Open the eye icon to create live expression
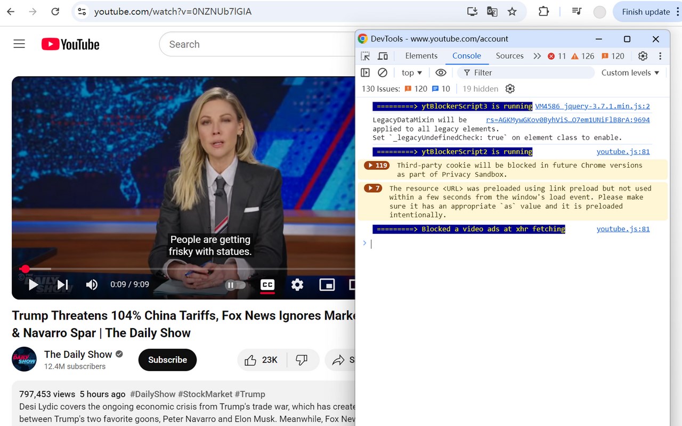The image size is (682, 426). point(441,72)
